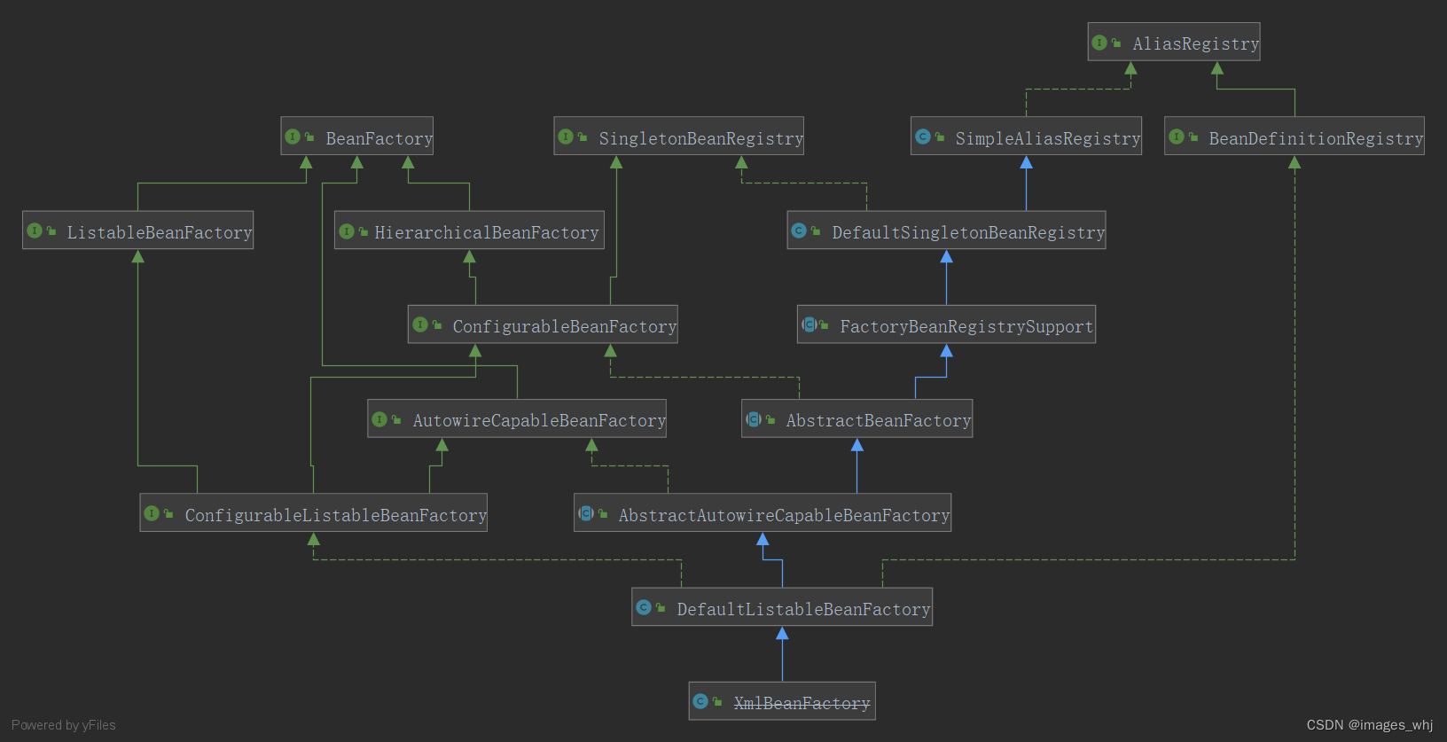Select the ConfigurableListableBeanFactory label text
The width and height of the screenshot is (1447, 742).
click(336, 515)
